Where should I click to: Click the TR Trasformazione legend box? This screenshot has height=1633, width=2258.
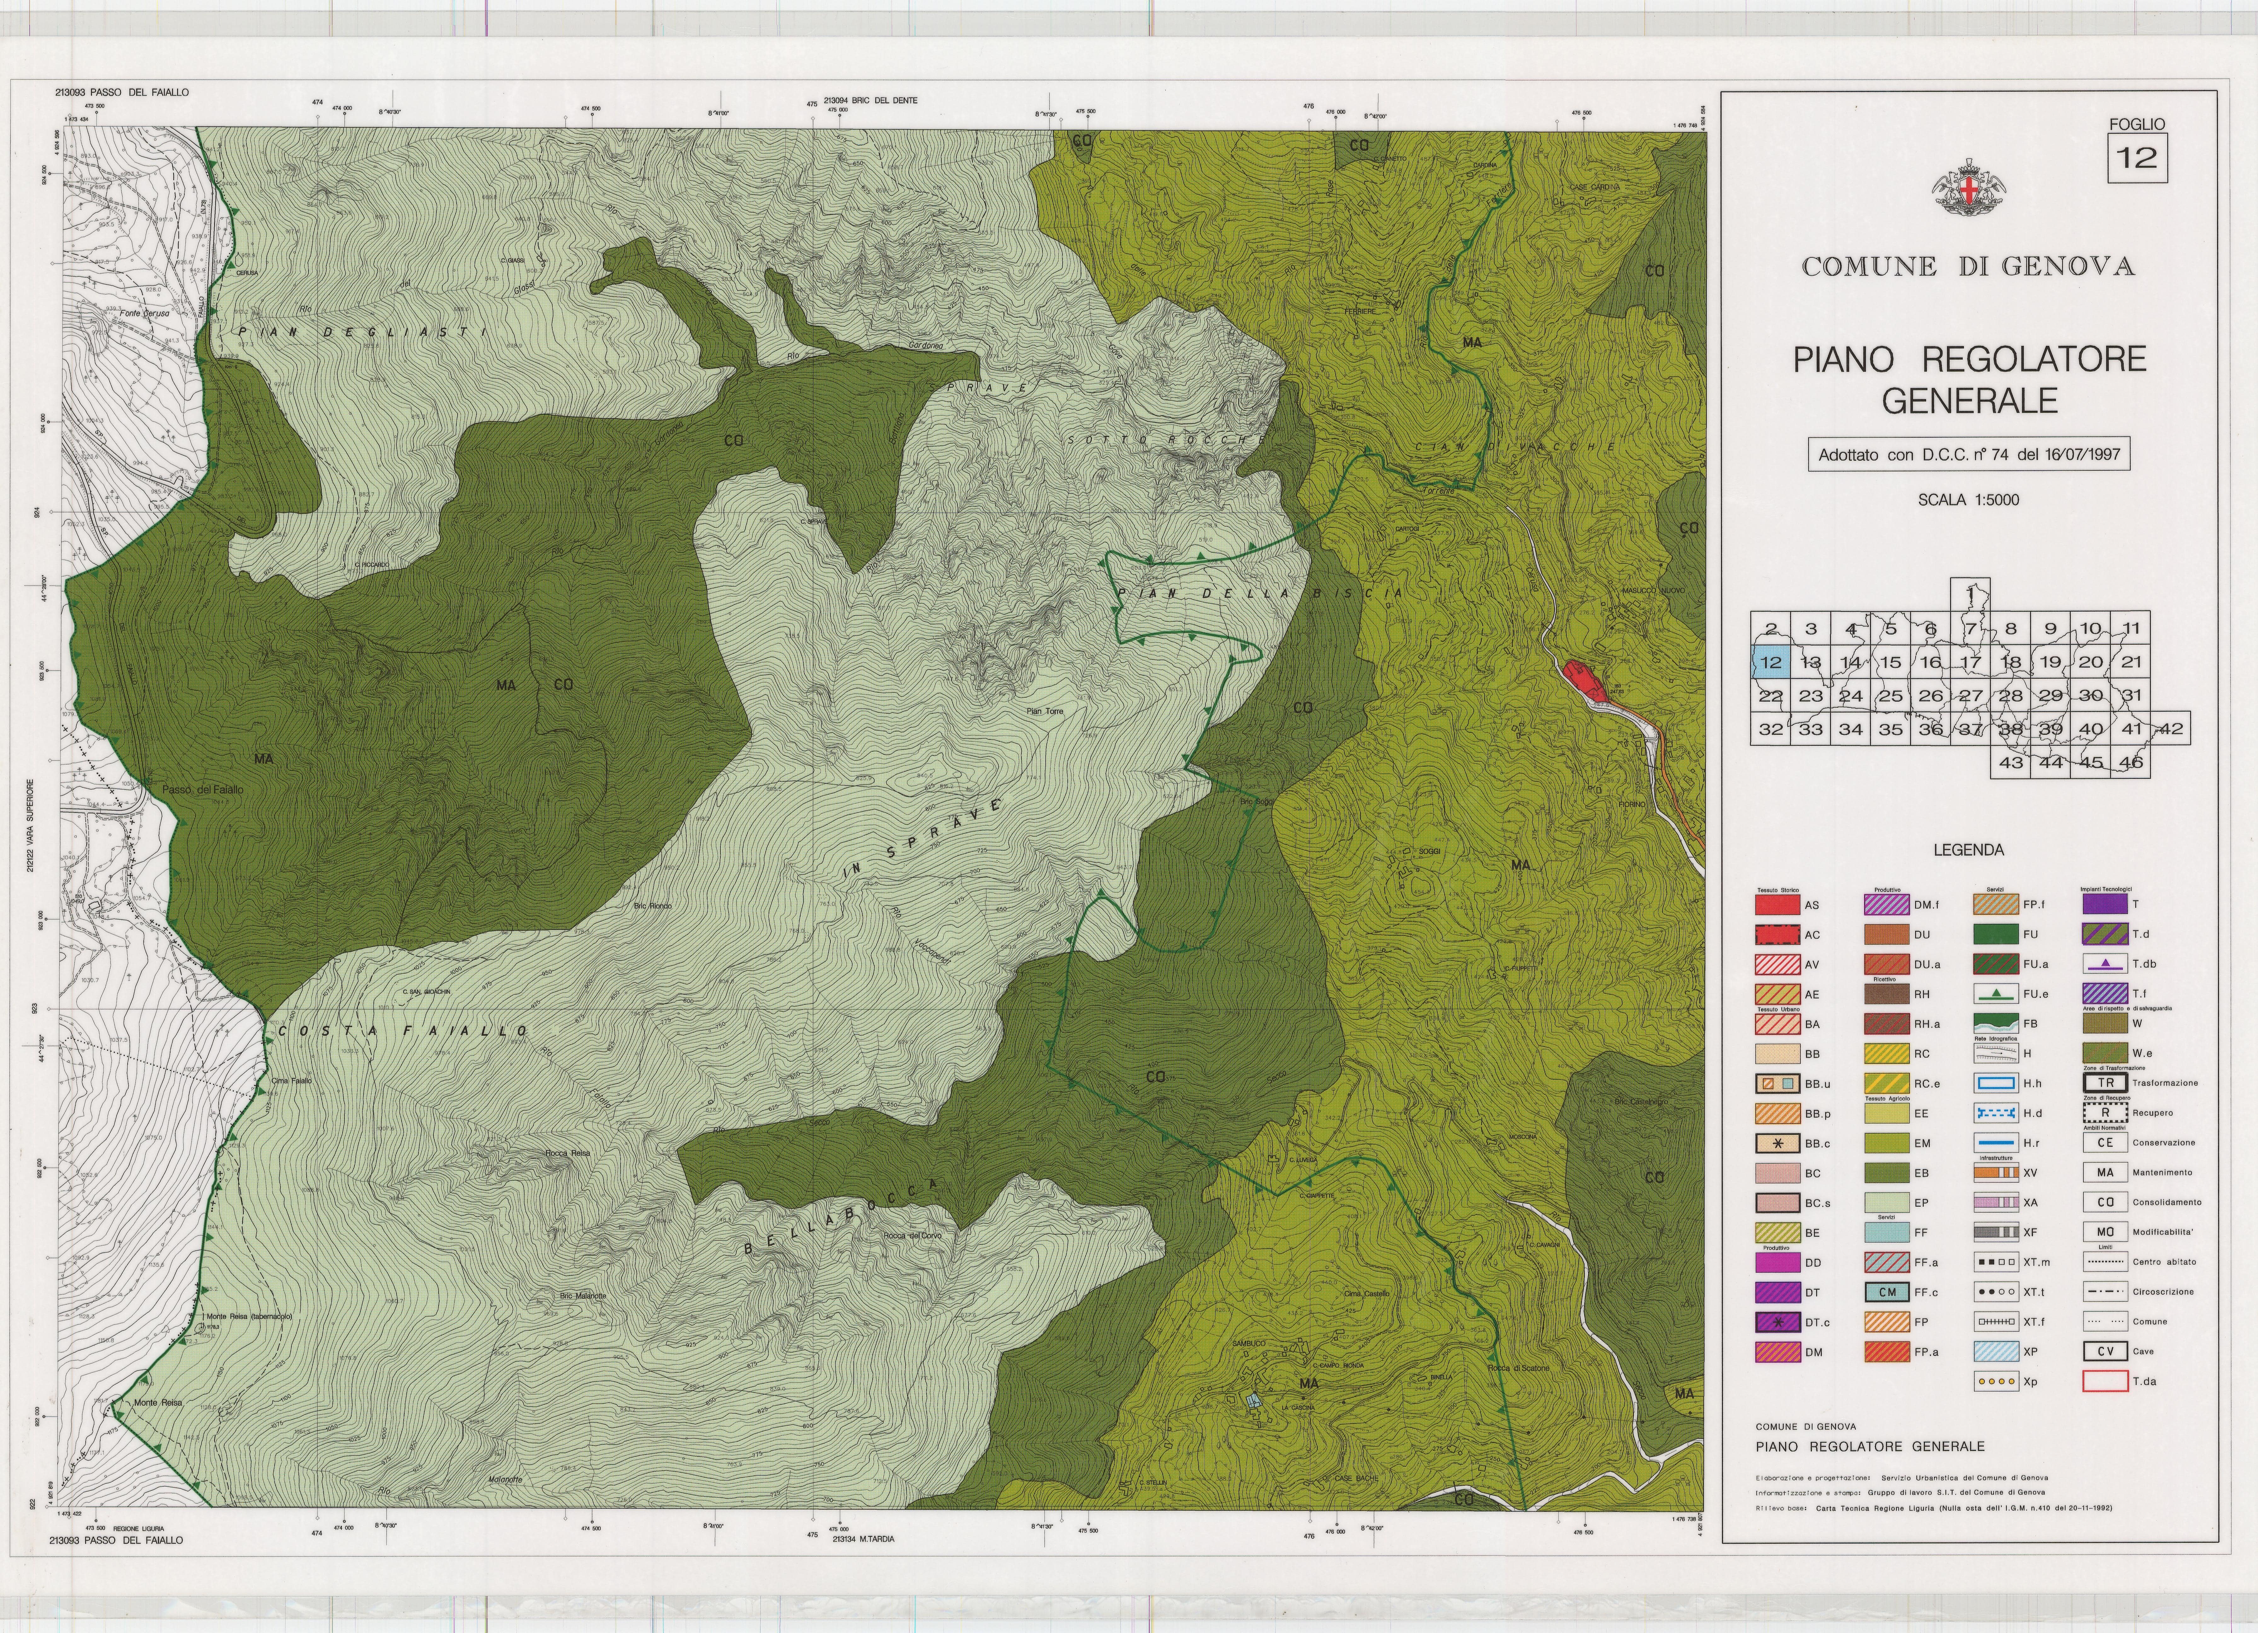2105,1083
